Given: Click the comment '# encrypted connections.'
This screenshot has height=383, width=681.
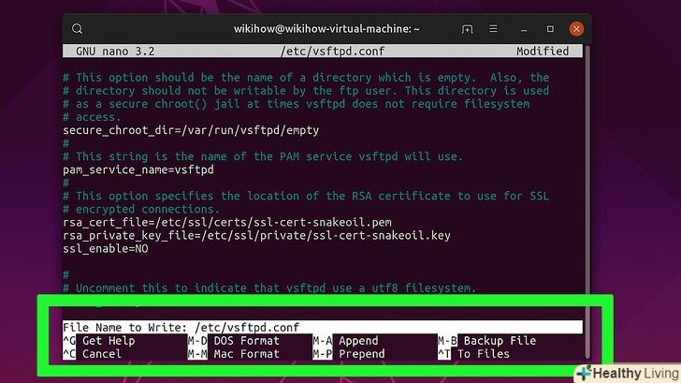Looking at the screenshot, I should [141, 209].
